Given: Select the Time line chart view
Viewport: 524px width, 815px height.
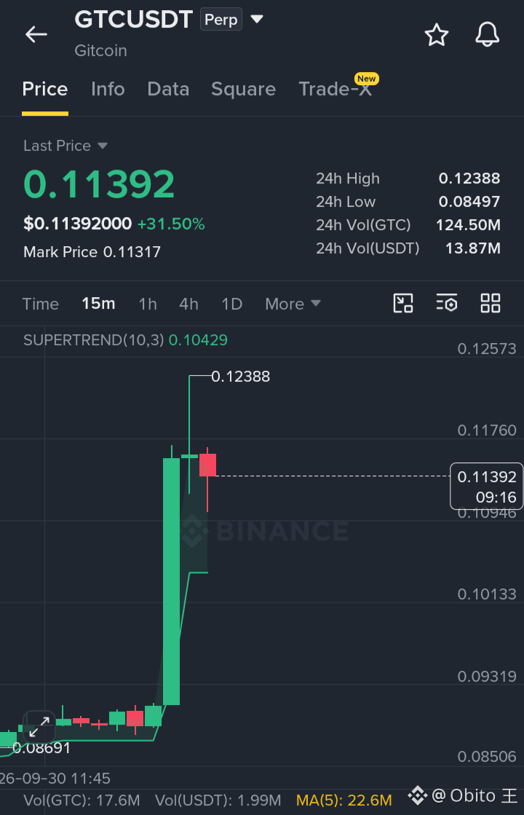Looking at the screenshot, I should coord(41,304).
